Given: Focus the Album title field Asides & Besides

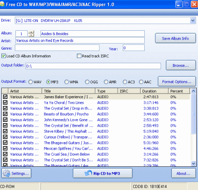Looking at the screenshot, I should [92, 34].
